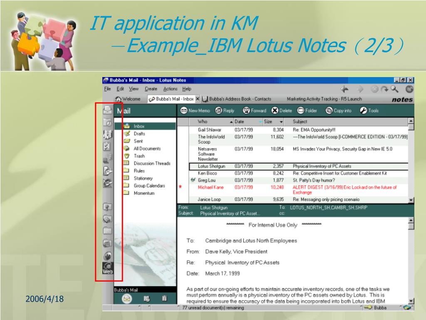This screenshot has width=426, height=320.
Task: Switch to Bubba's Address Book - Contacts tab
Action: pos(237,99)
